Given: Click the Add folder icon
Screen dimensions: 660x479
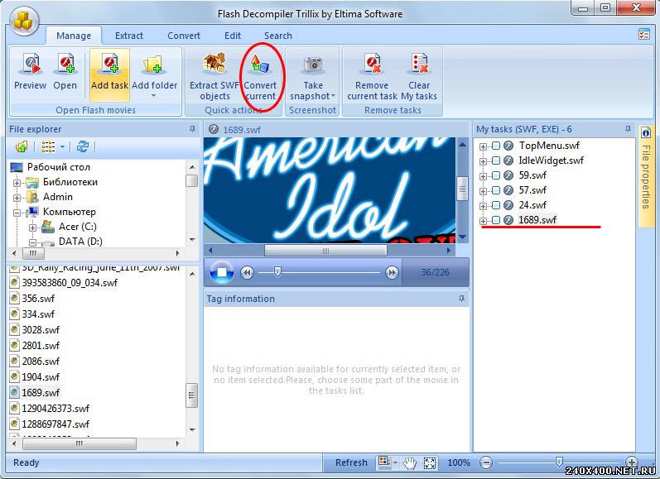Looking at the screenshot, I should pyautogui.click(x=153, y=65).
